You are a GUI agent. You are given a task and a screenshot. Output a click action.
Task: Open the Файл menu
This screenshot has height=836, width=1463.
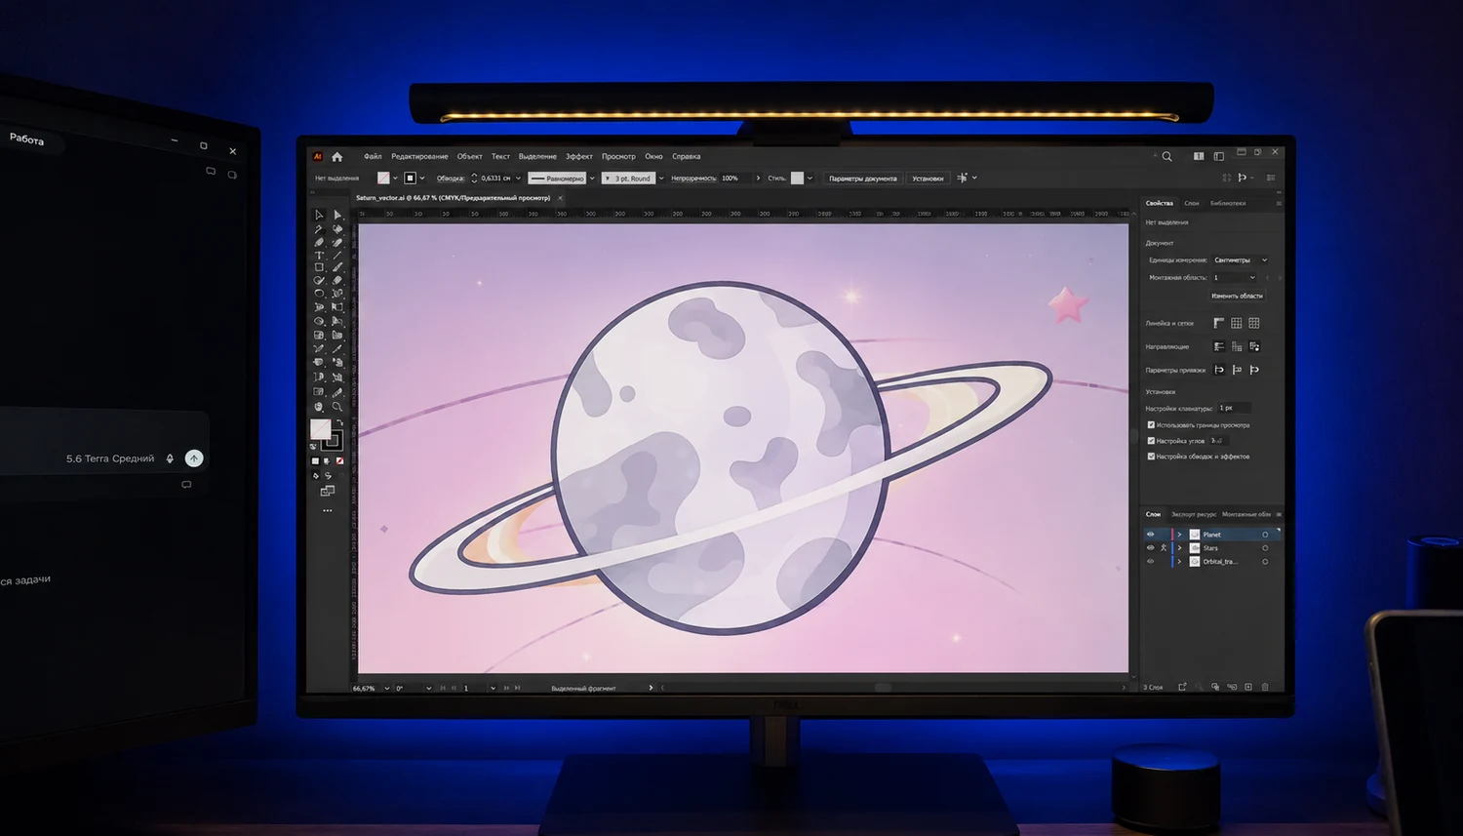373,156
